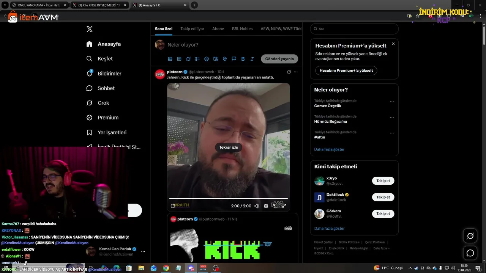The image size is (486, 273).
Task: Open video in picture-in-picture mode
Action: 275,206
